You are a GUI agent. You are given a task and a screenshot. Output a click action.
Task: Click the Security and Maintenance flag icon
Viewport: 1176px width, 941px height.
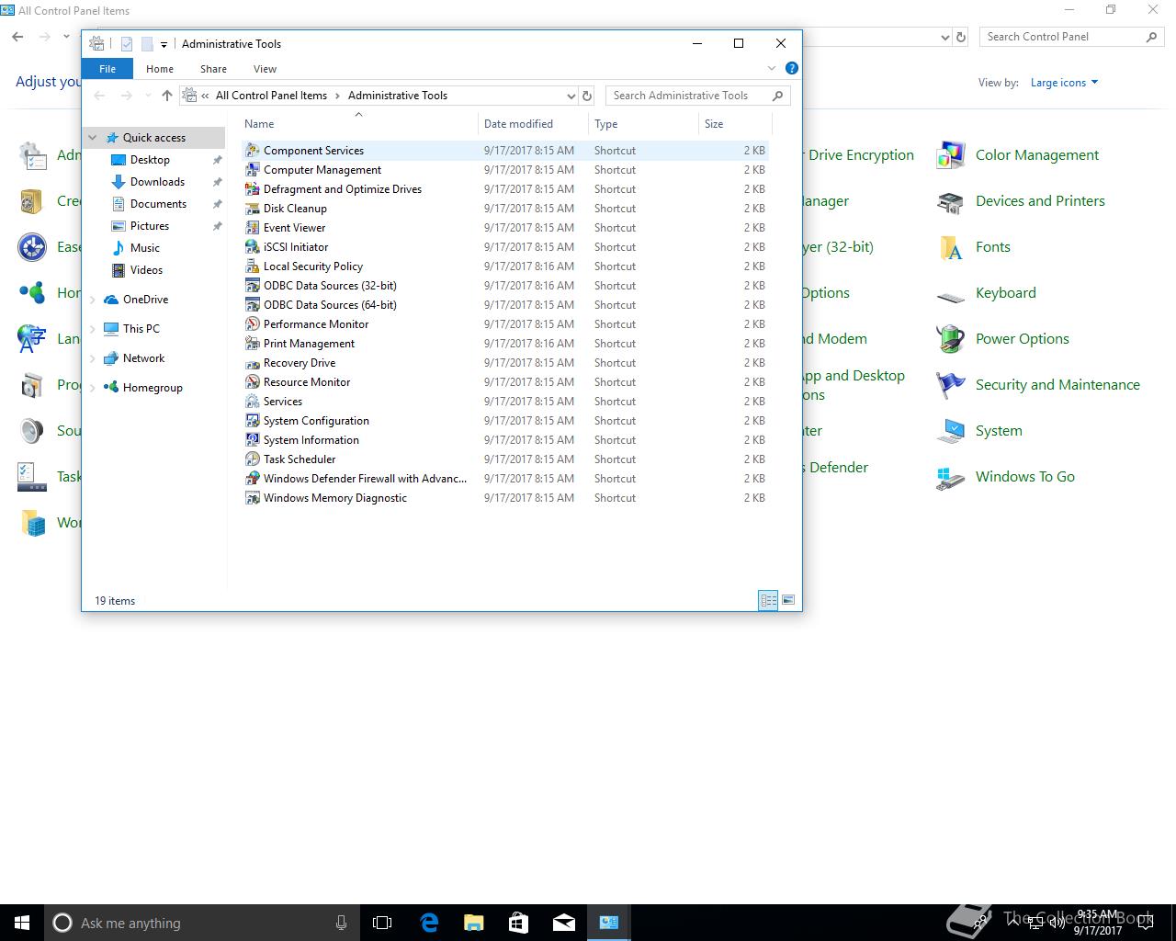pos(950,385)
